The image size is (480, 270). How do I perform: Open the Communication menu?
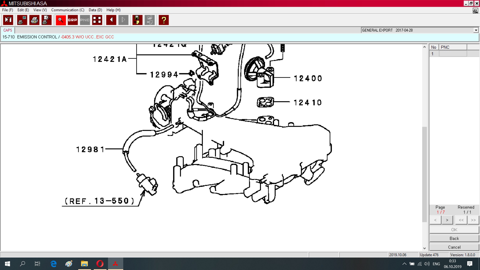67,10
